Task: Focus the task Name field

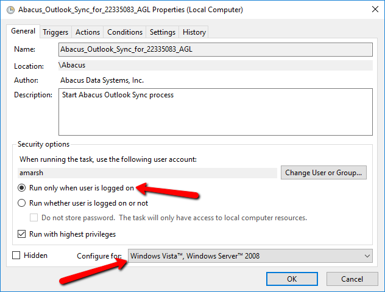Action: coord(216,49)
